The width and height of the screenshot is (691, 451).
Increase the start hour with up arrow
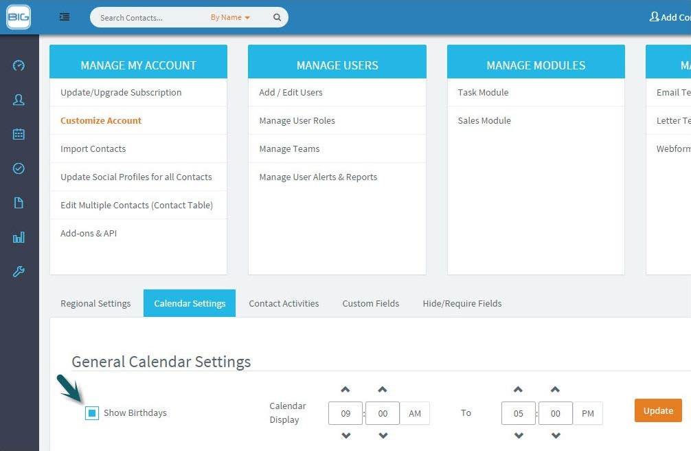coord(345,389)
